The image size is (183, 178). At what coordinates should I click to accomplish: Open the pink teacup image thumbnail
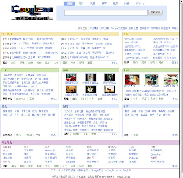point(171,80)
